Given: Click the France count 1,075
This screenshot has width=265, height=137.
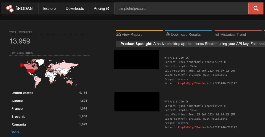Looking at the screenshot, I should point(83,109).
